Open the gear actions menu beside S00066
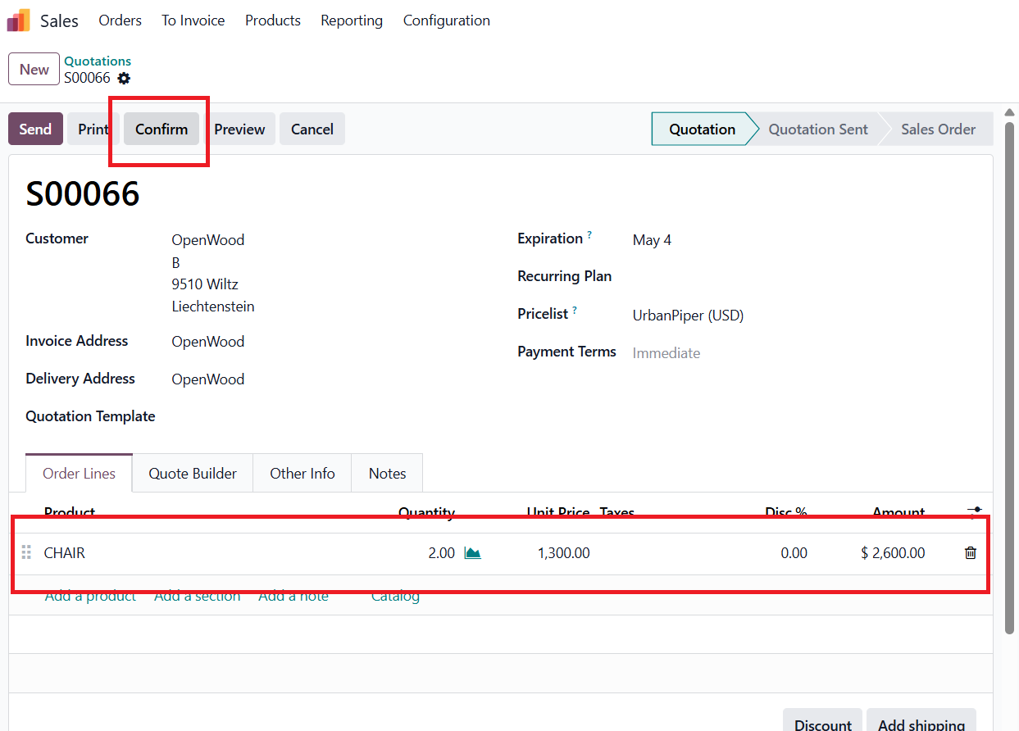The image size is (1019, 731). 124,79
